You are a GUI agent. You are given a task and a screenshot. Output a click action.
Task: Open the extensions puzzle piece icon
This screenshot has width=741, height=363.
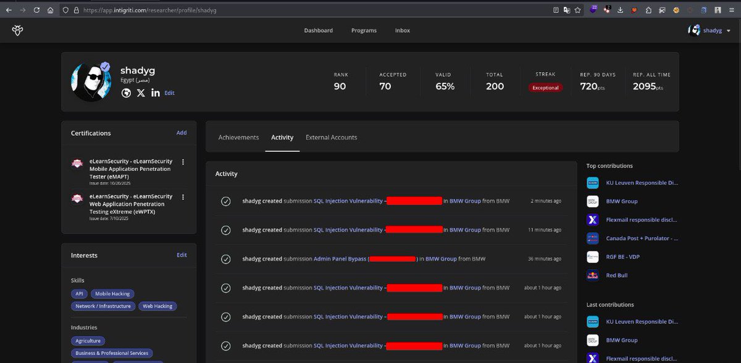(648, 10)
